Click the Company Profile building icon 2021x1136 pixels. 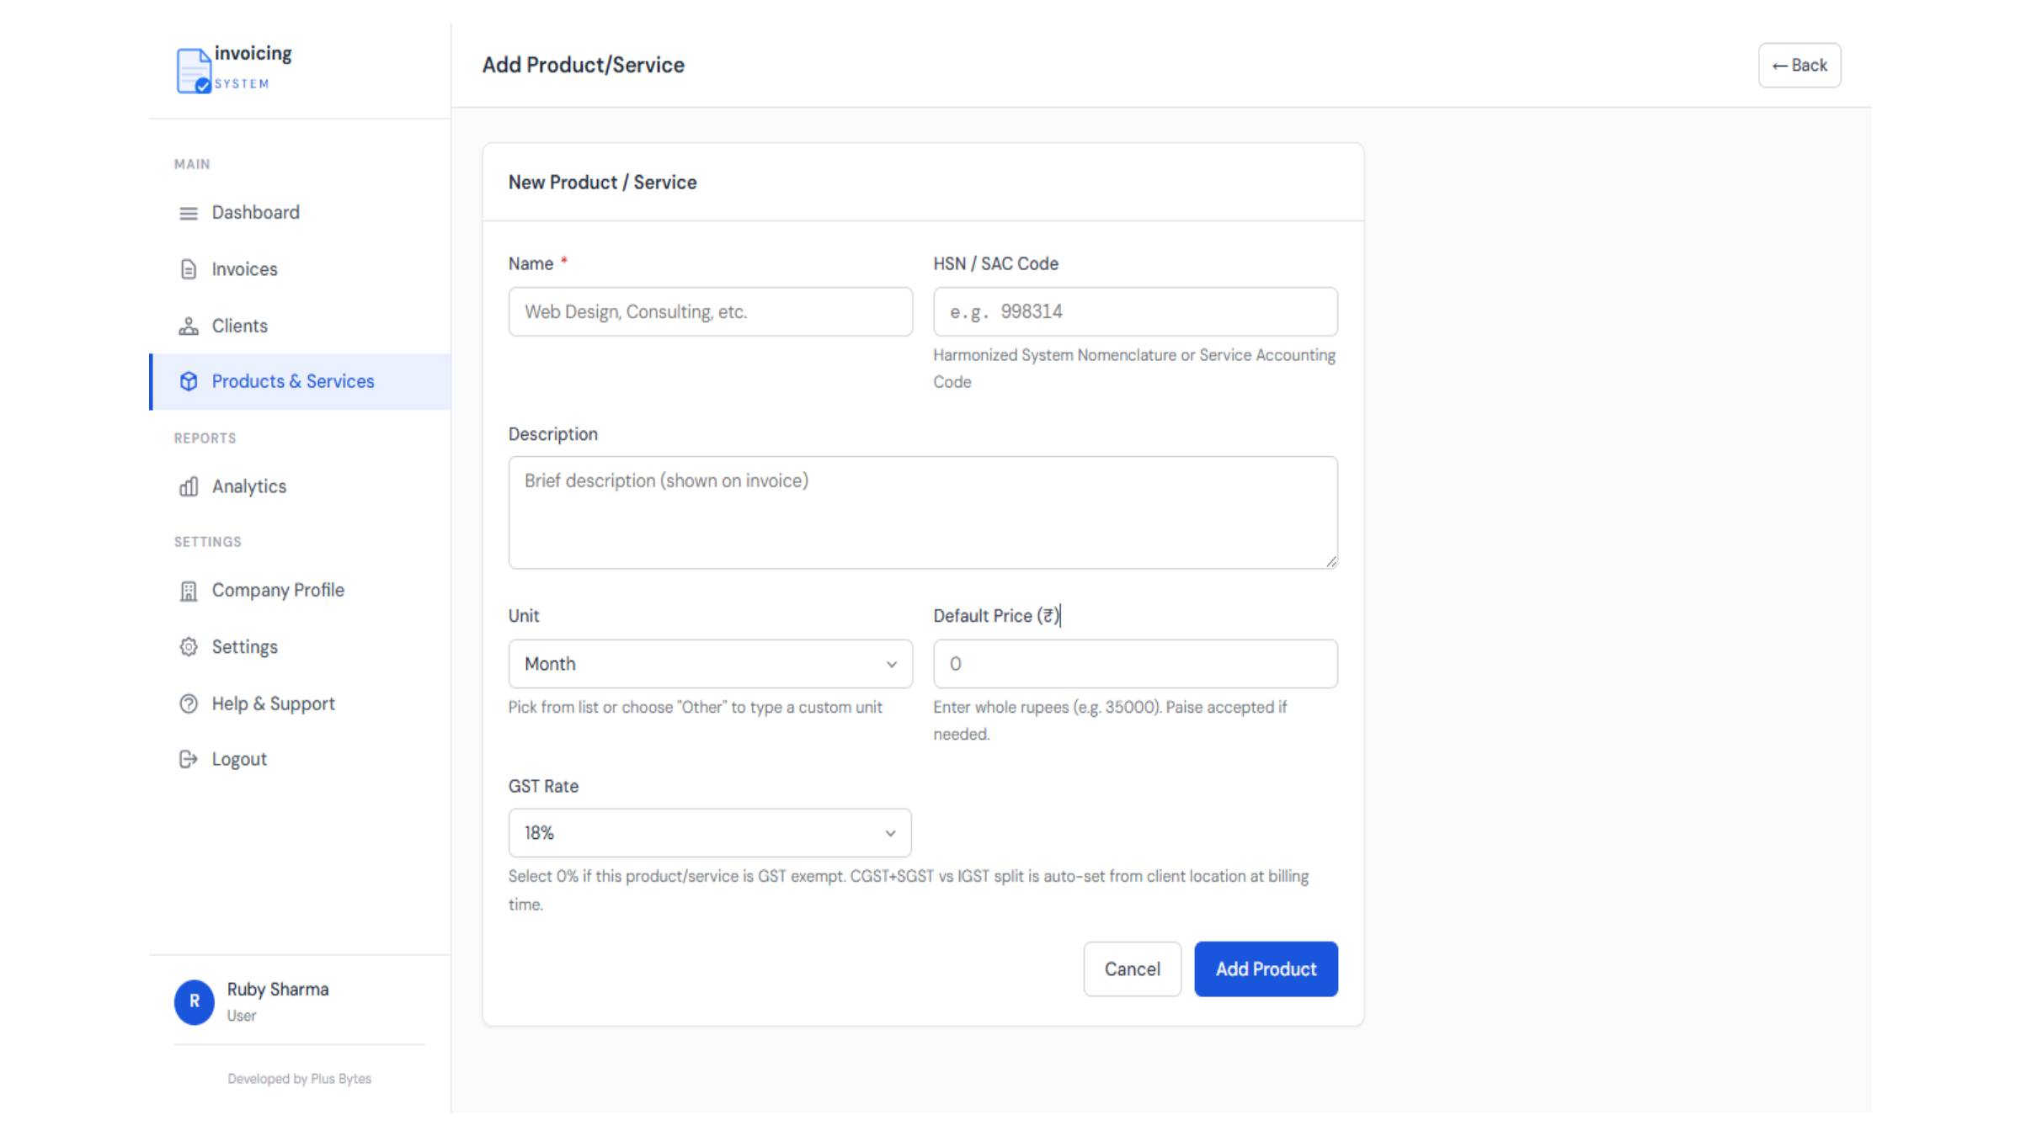(x=189, y=591)
